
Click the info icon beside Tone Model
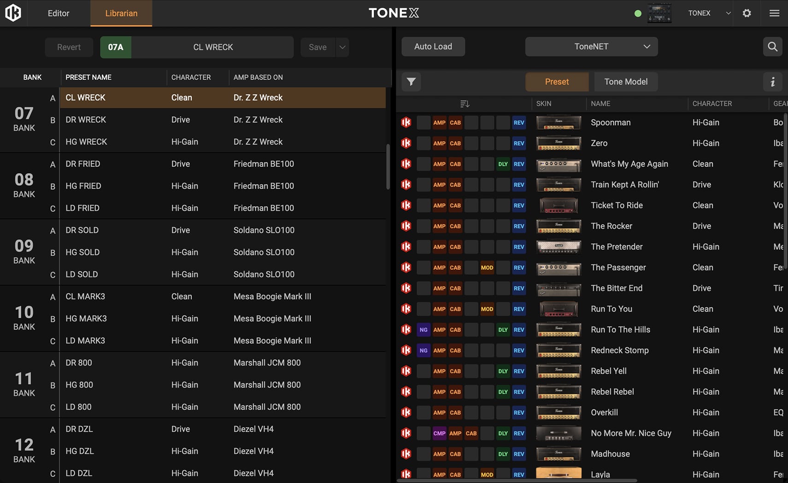[773, 82]
